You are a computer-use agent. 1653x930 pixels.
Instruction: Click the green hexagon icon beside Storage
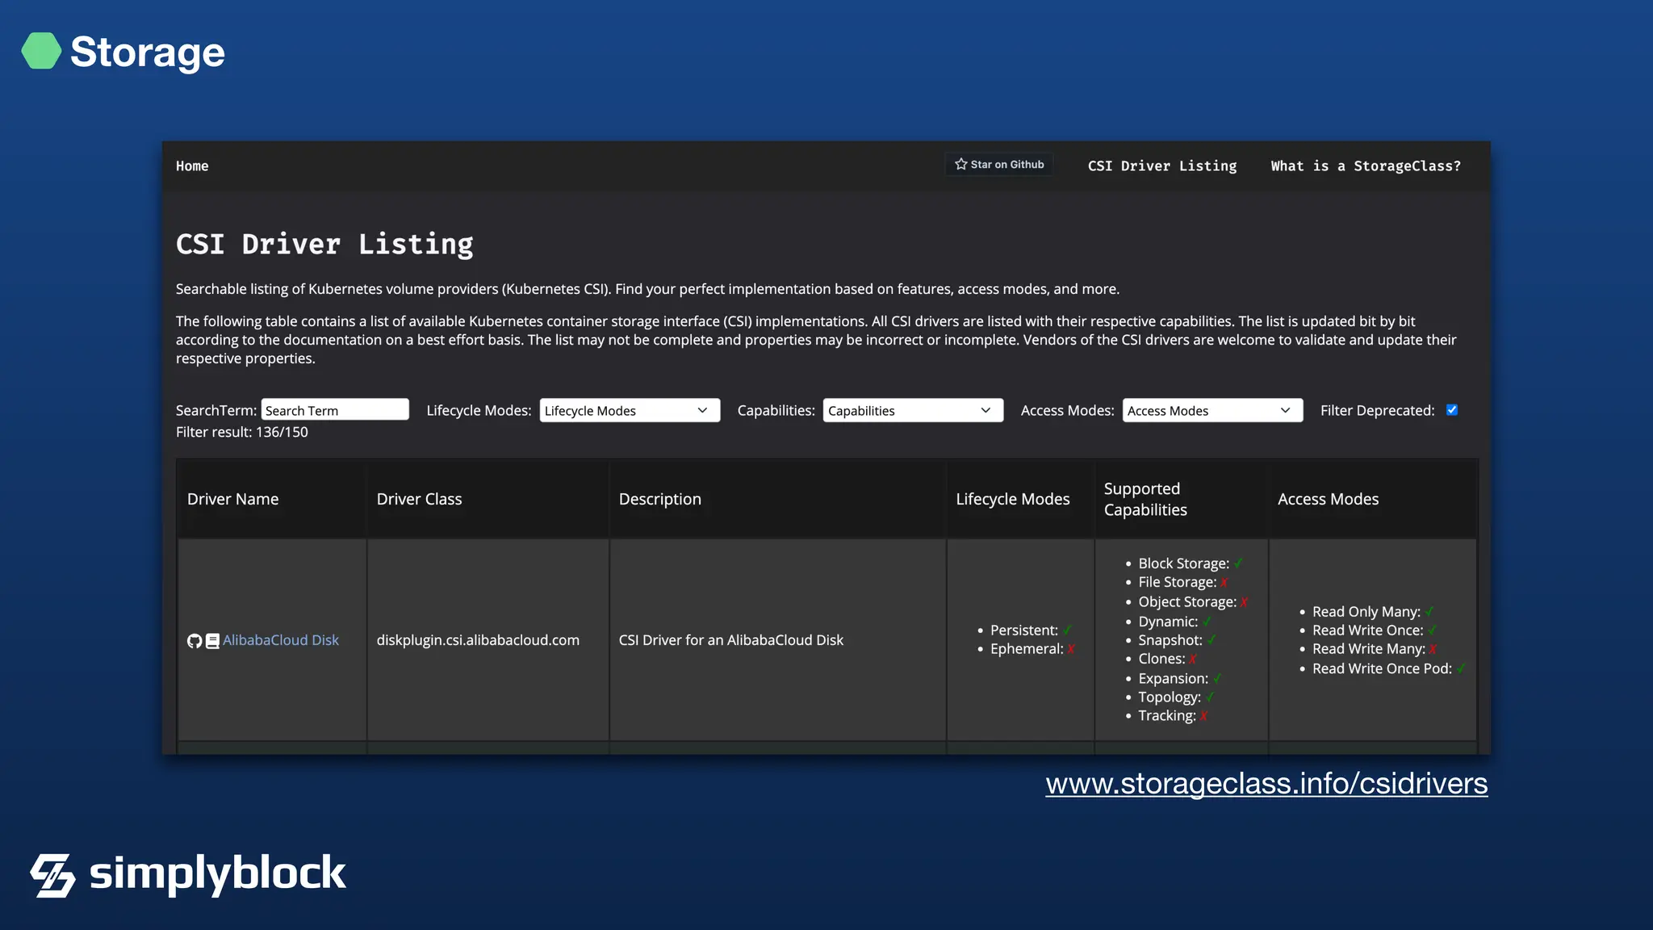coord(41,51)
